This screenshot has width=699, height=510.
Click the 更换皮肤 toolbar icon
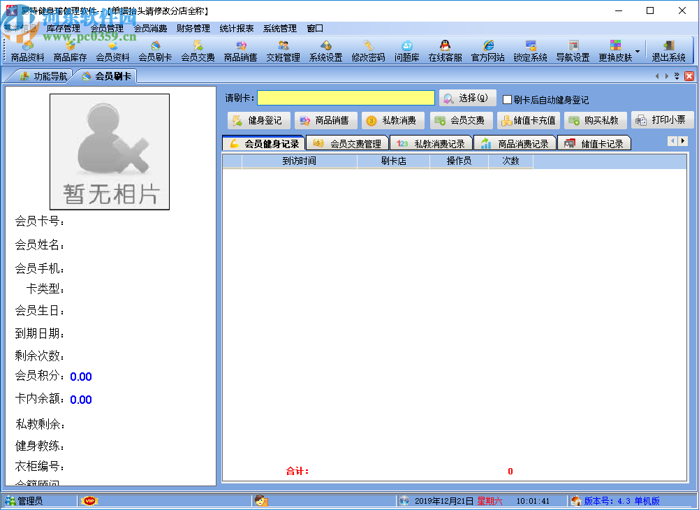(x=616, y=51)
